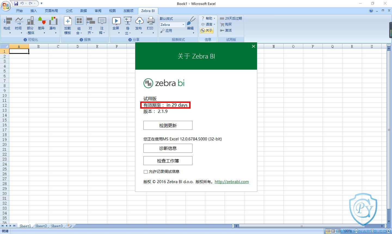Open the 导出 (export) tool
Image resolution: width=392 pixels, height=234 pixels.
point(127,25)
